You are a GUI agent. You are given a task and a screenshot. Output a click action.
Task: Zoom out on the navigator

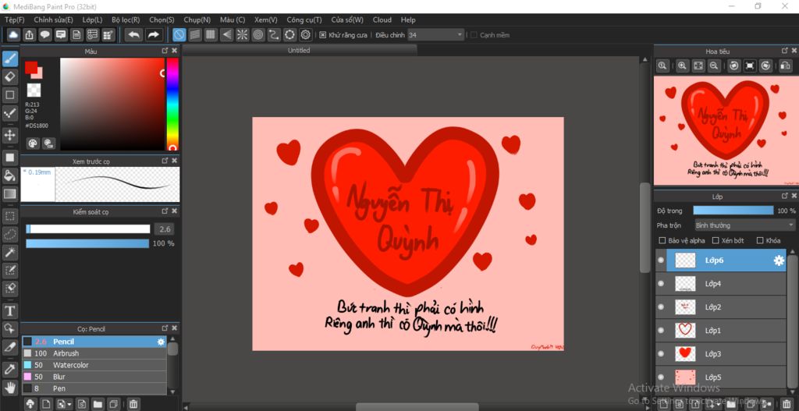(714, 66)
